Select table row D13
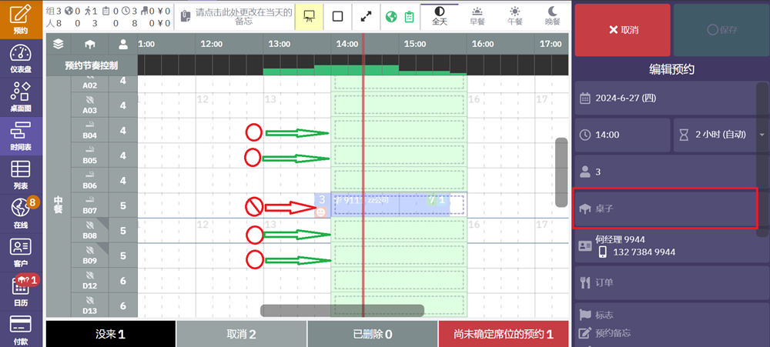The image size is (770, 347). 89,305
